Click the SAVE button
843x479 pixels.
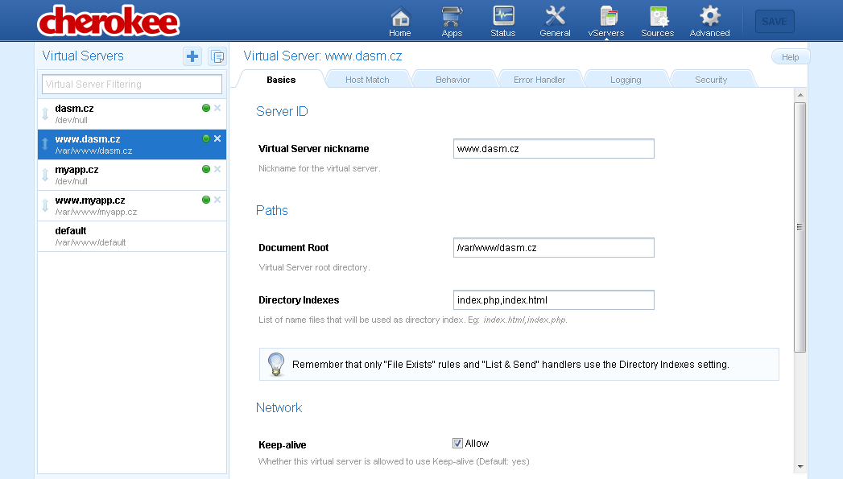click(x=775, y=22)
